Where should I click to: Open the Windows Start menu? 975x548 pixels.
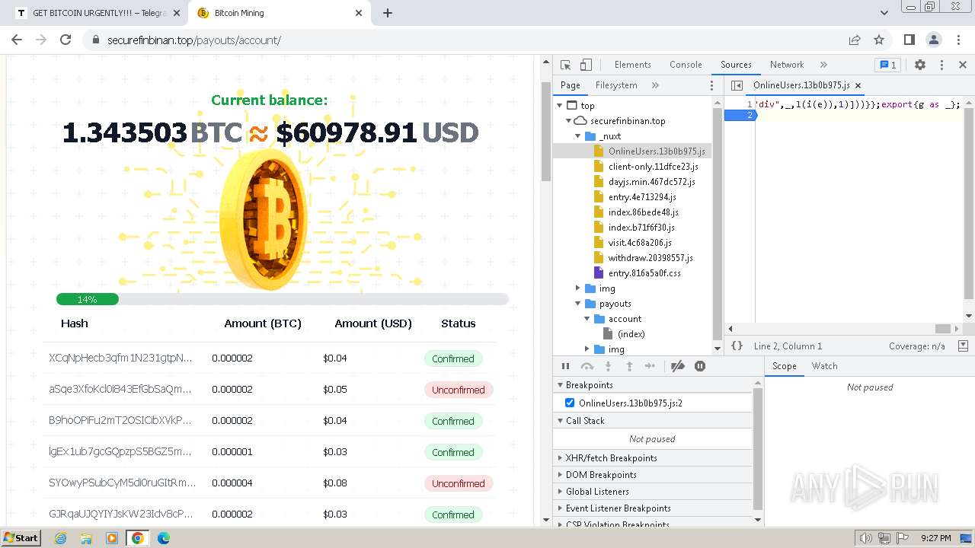(x=21, y=537)
